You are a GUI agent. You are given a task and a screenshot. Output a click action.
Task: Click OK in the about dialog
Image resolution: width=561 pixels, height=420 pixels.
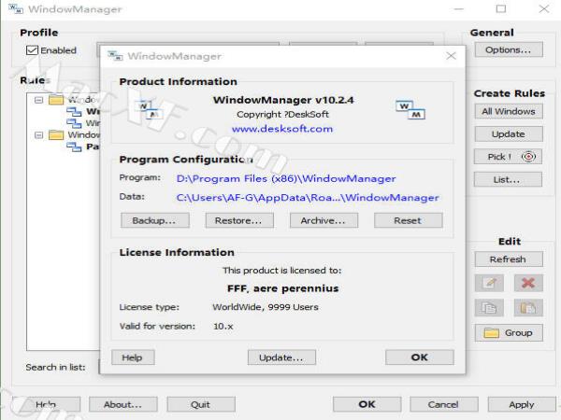pyautogui.click(x=420, y=357)
